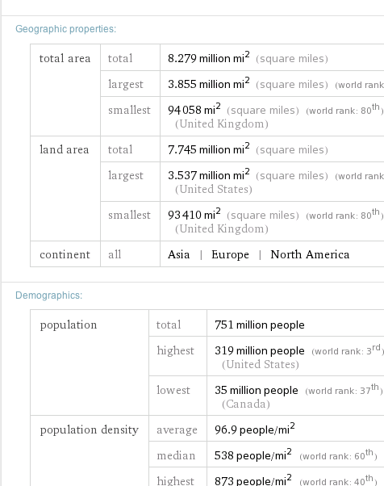384x486 pixels.
Task: Click the 7.745 million mi² land area value
Action: click(x=209, y=149)
